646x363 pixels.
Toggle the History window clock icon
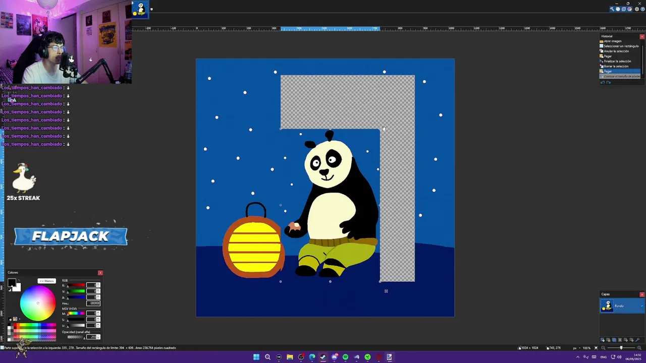coord(618,9)
